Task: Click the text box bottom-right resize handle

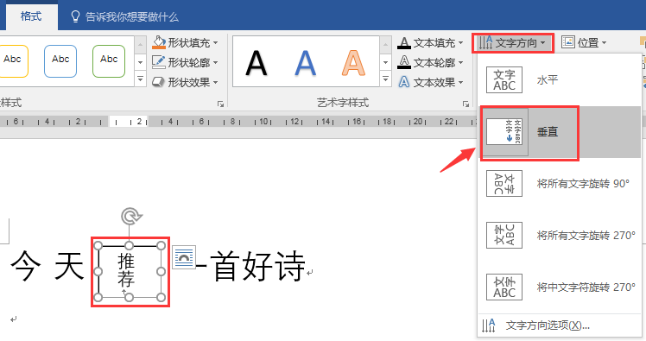Action: pyautogui.click(x=161, y=297)
